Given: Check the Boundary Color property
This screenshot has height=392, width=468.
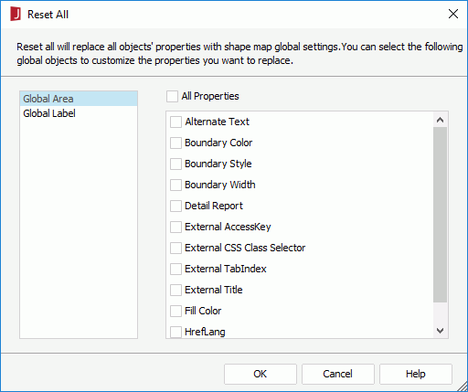Looking at the screenshot, I should (175, 143).
